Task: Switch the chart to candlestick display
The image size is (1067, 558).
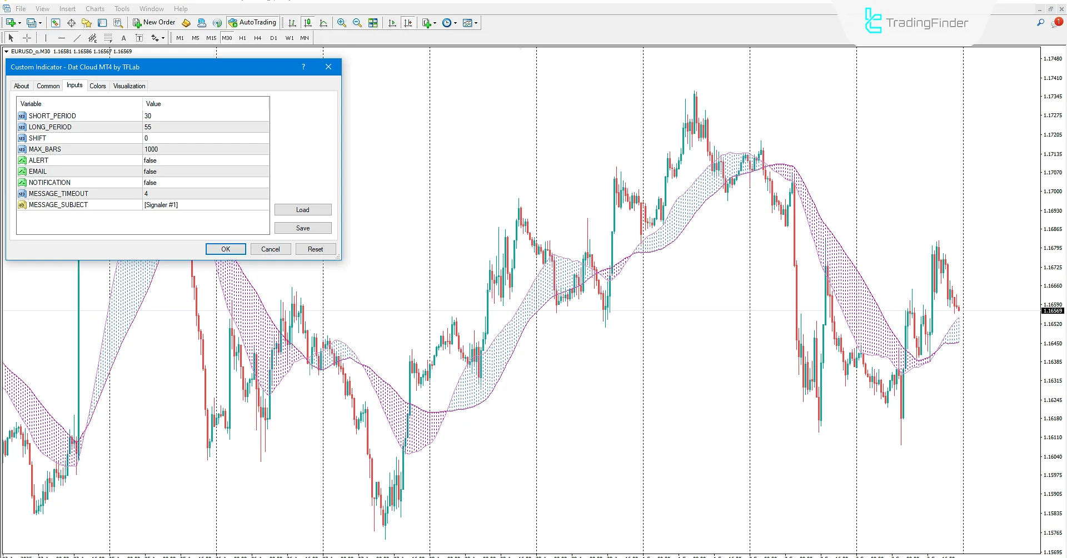Action: (x=308, y=23)
